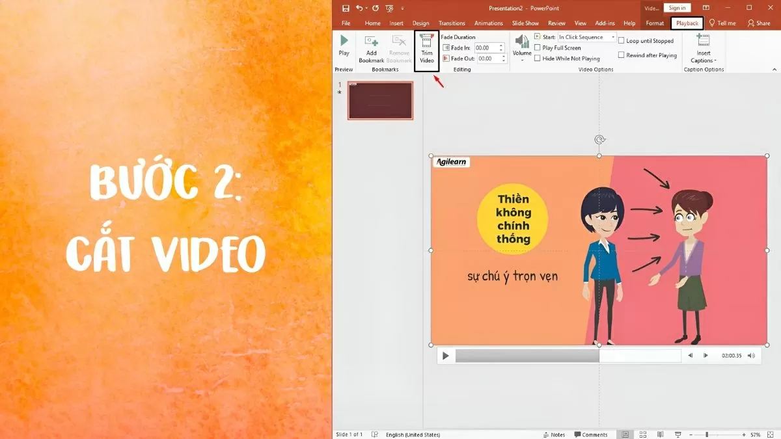Click the video playback progress bar
The width and height of the screenshot is (781, 439).
pyautogui.click(x=558, y=356)
